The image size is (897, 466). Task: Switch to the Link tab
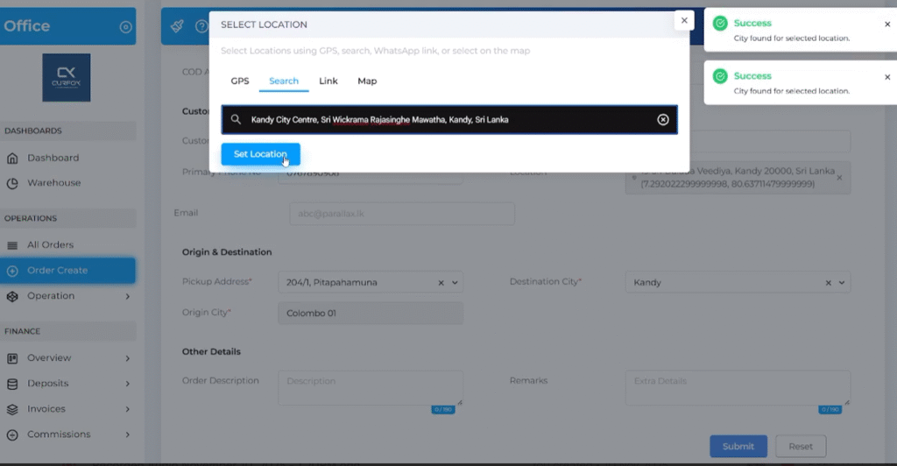click(328, 81)
